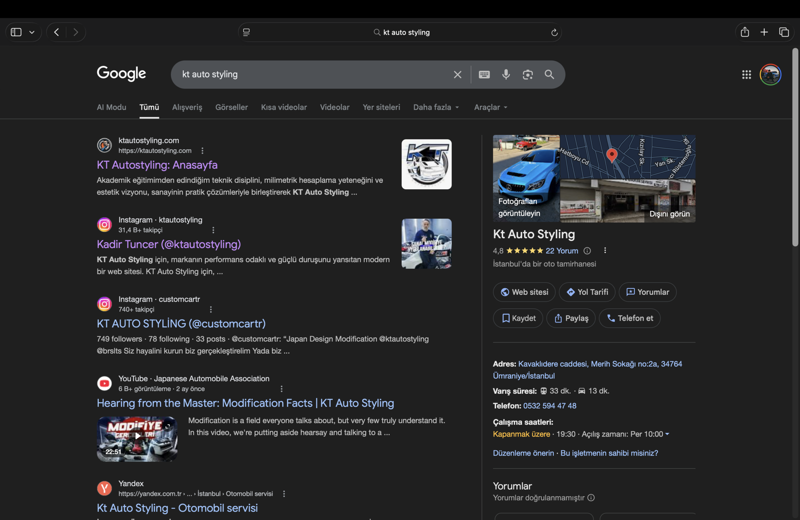Switch to the AI Modu tab
Image resolution: width=800 pixels, height=520 pixels.
point(111,107)
